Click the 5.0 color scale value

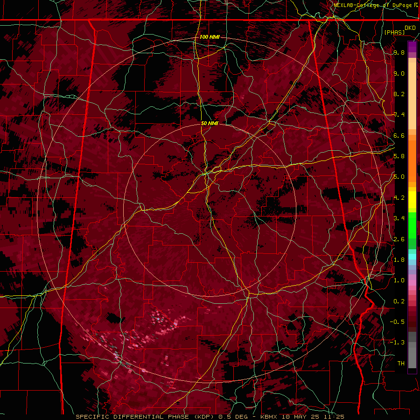coord(399,177)
